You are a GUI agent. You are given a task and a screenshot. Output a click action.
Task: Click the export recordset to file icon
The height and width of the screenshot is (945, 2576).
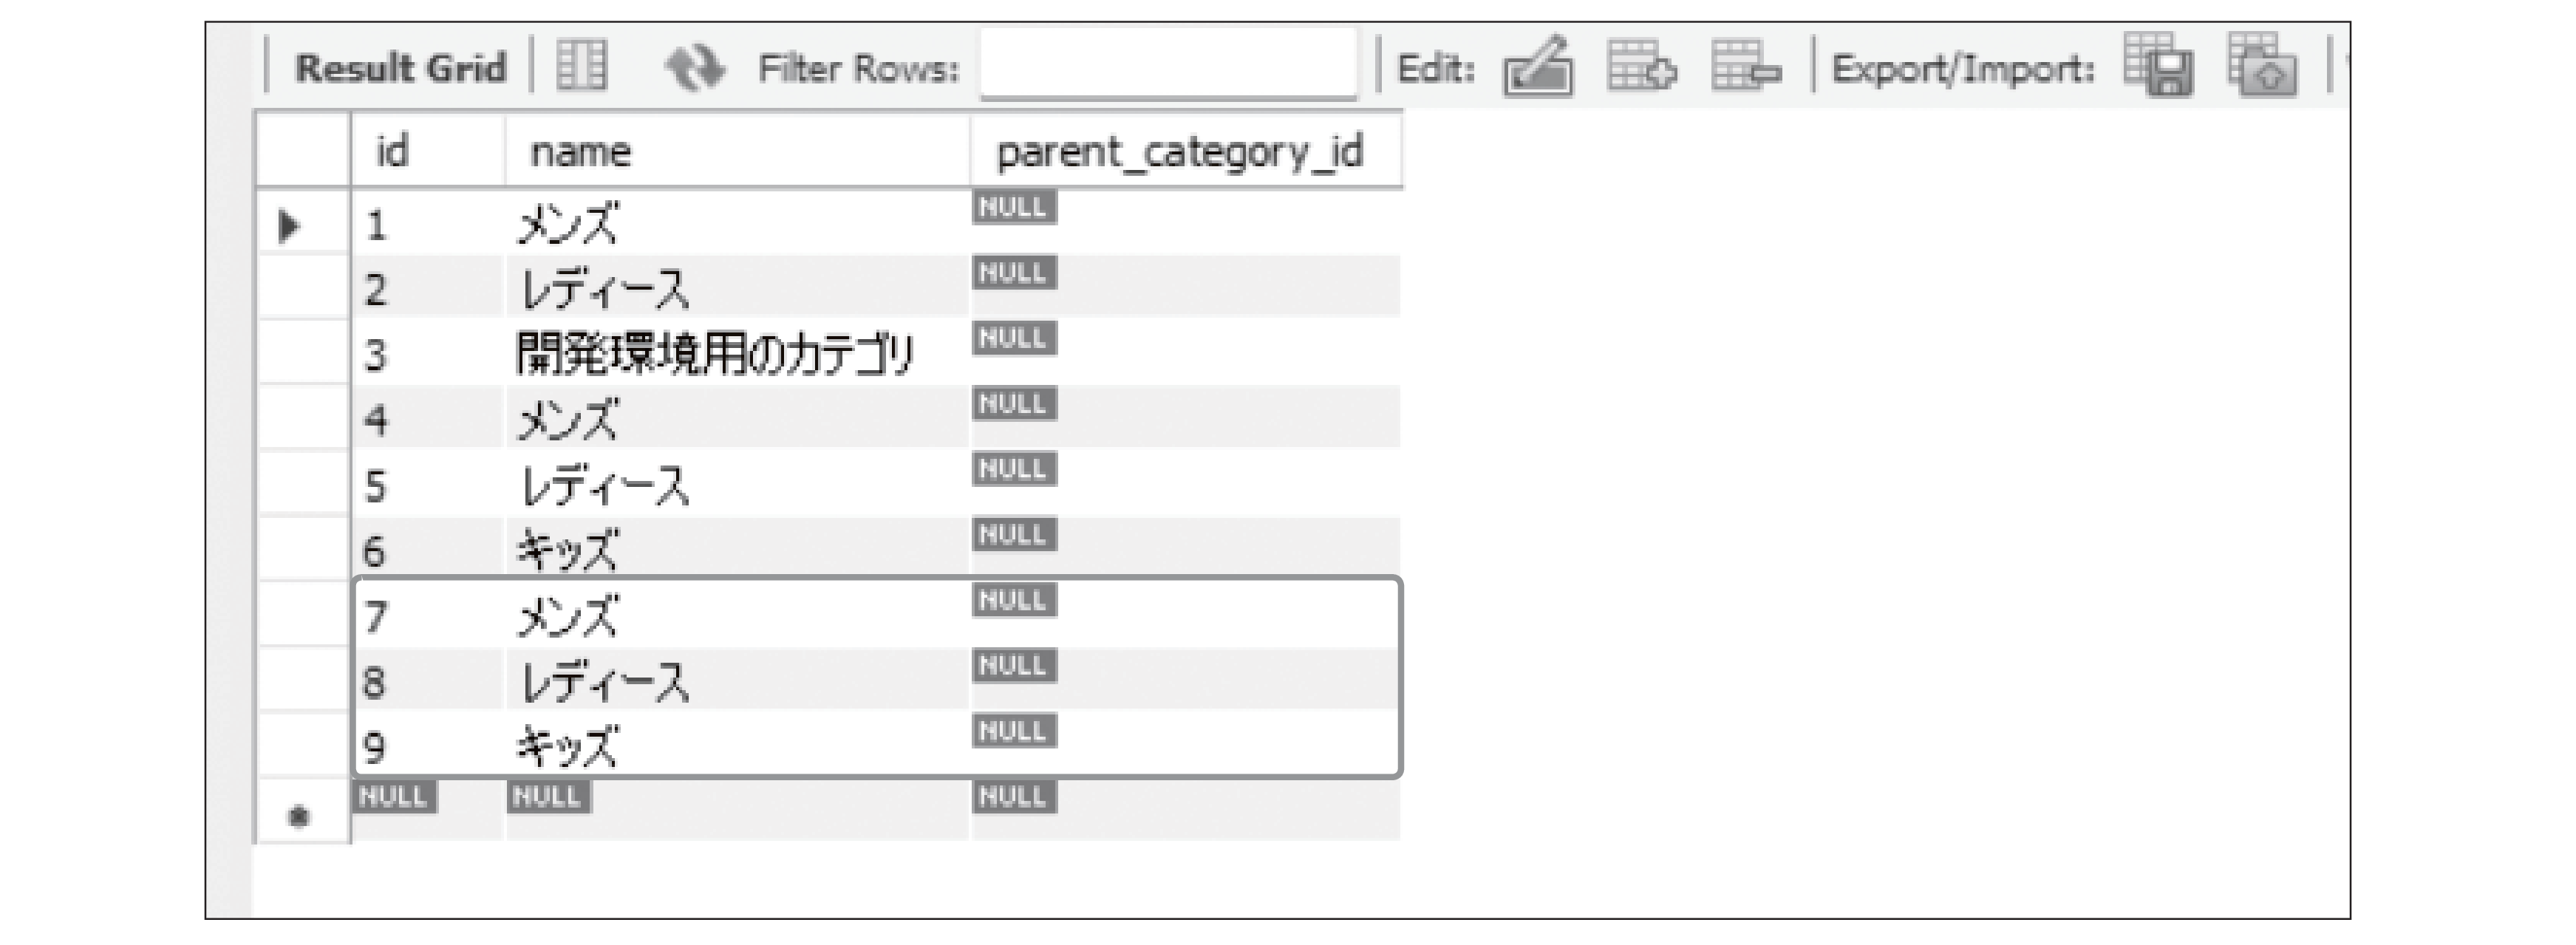click(2158, 64)
